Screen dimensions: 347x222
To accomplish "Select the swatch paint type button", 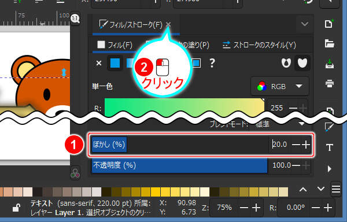I will tap(196, 63).
